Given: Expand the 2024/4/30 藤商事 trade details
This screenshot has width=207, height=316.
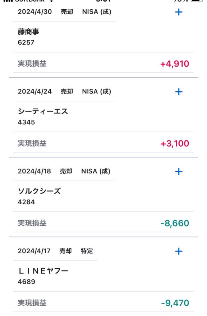Looking at the screenshot, I should (179, 12).
